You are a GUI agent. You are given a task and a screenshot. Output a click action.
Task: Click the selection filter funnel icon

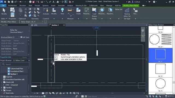tap(166, 96)
